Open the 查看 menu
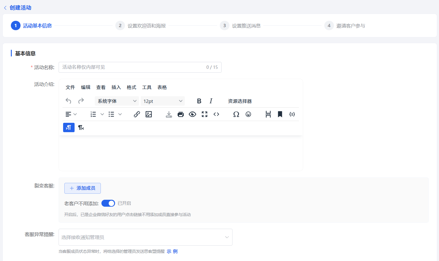The width and height of the screenshot is (439, 261). (x=101, y=88)
